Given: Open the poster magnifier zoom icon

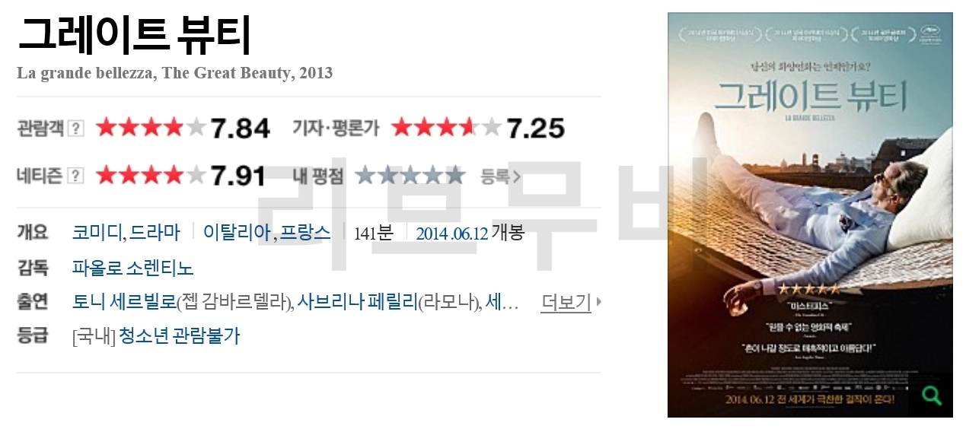Looking at the screenshot, I should (930, 396).
